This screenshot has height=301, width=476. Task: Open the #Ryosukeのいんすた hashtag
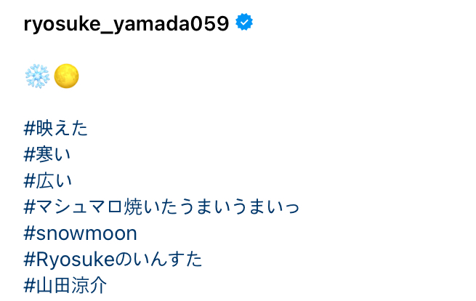pyautogui.click(x=113, y=260)
